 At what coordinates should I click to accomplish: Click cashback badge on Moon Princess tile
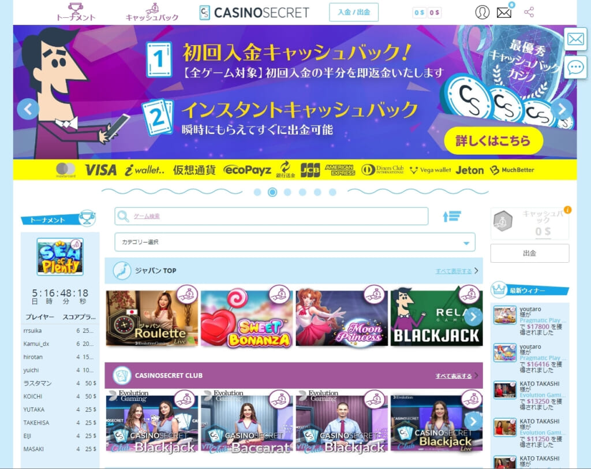tap(375, 295)
